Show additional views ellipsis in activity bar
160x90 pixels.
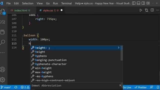click(2, 53)
